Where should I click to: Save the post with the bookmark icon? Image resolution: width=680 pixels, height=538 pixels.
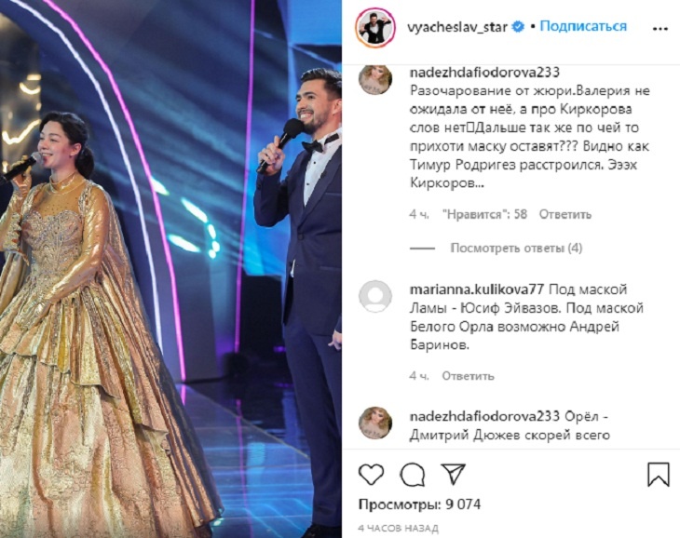(658, 475)
